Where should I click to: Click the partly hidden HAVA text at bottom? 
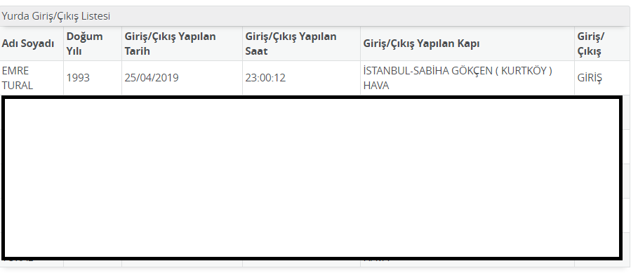(x=376, y=260)
